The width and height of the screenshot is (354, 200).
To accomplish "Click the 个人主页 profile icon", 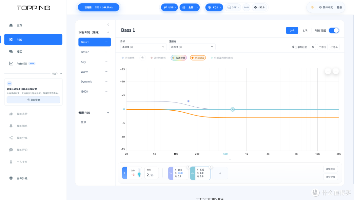I will point(11,162).
